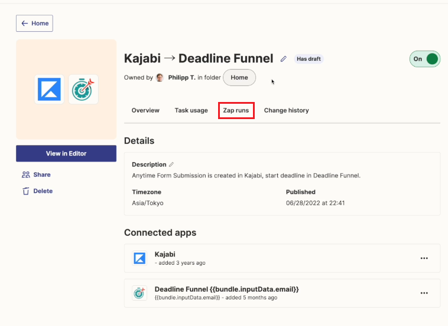Click the View in Editor button
448x326 pixels.
click(x=66, y=153)
